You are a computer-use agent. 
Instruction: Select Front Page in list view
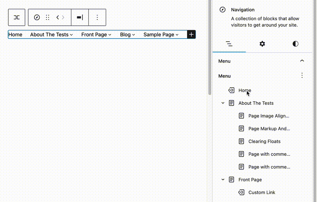[250, 179]
